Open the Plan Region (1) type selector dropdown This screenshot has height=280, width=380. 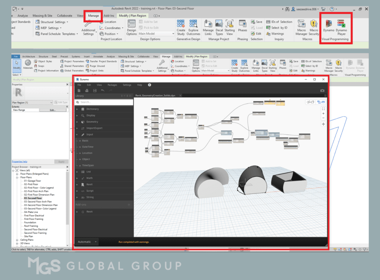51,102
